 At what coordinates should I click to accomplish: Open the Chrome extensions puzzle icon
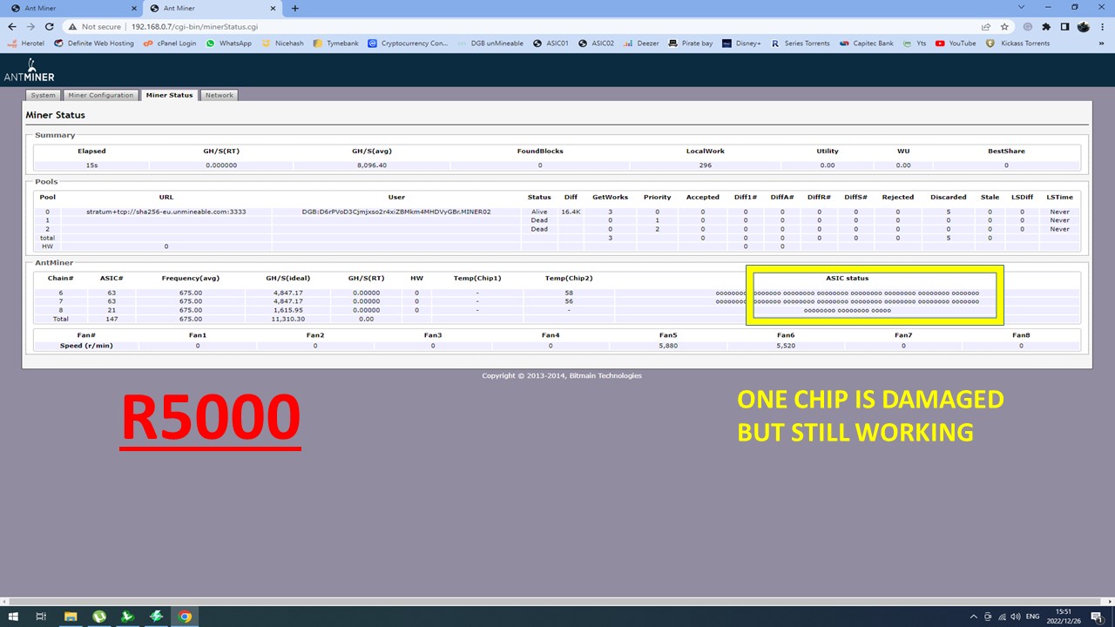coord(1046,26)
